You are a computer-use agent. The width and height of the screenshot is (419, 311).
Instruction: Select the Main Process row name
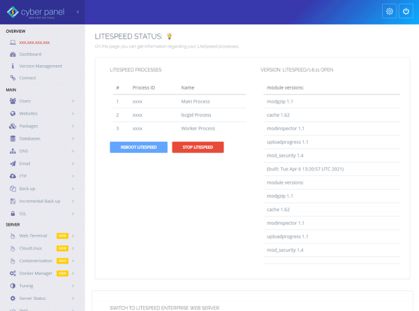[196, 101]
